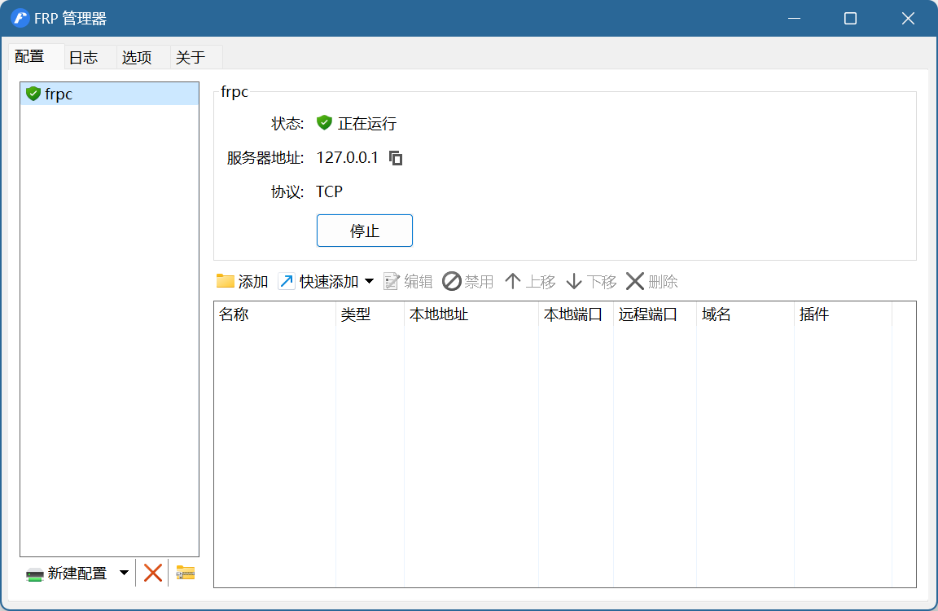Go to the 关于 tab
This screenshot has width=938, height=611.
click(x=191, y=57)
